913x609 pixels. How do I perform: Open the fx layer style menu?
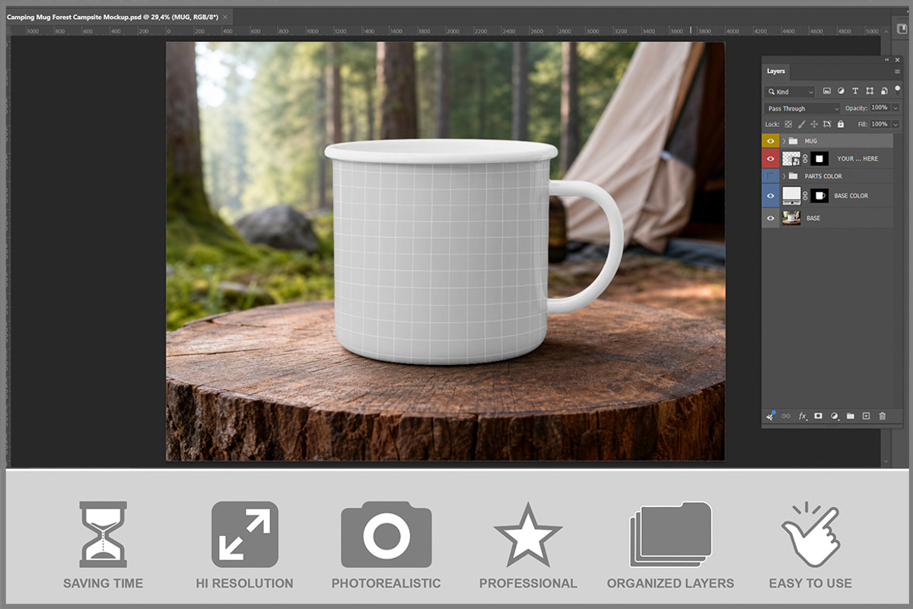[x=803, y=416]
